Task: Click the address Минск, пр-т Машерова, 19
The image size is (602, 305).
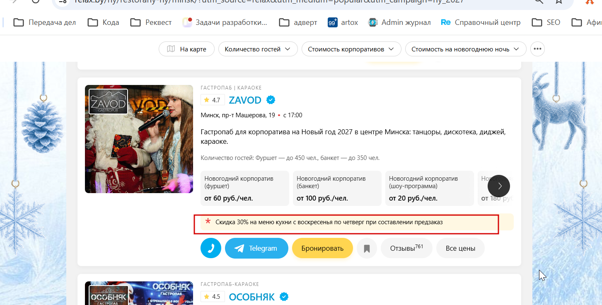Action: [238, 115]
